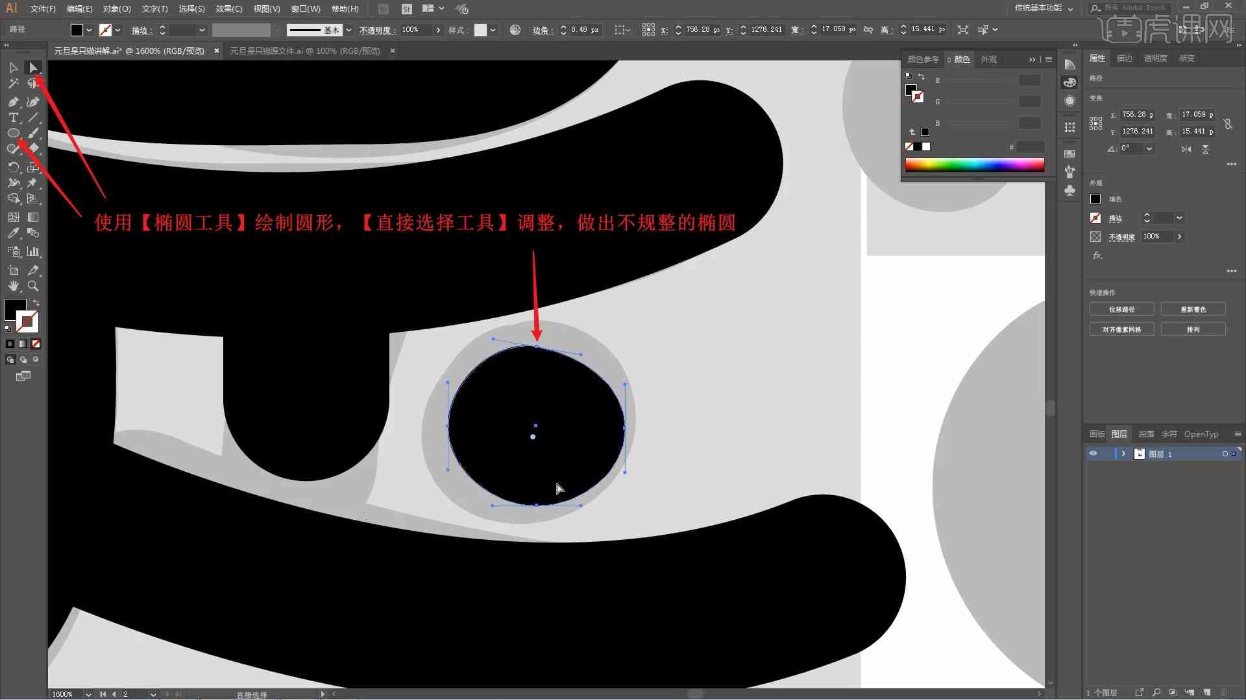Select the Rotate tool

coord(13,167)
